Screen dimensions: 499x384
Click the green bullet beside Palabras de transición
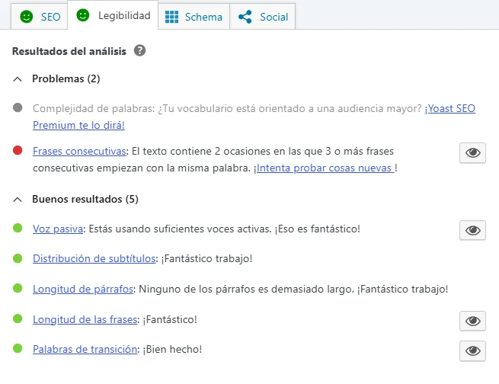(x=18, y=348)
